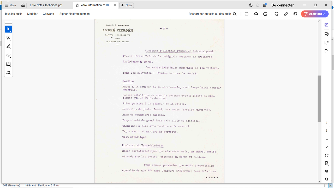Click the 'ANDRÉ CITROËN' letterhead text
The width and height of the screenshot is (334, 188).
(x=117, y=30)
